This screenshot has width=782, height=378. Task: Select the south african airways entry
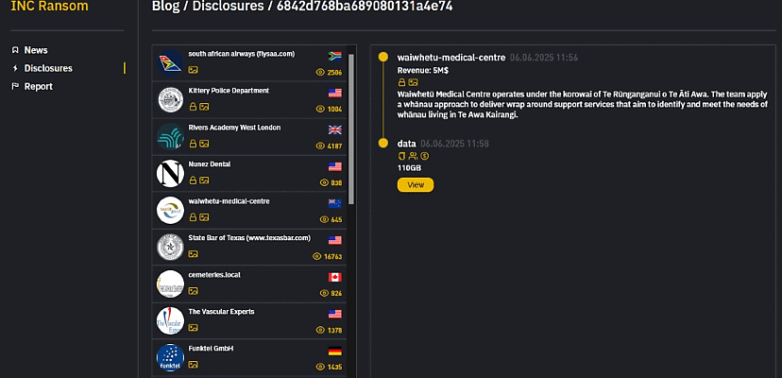(x=249, y=63)
